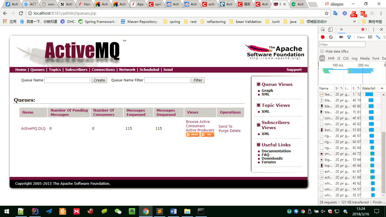Select the Img network filter tab

[354, 58]
